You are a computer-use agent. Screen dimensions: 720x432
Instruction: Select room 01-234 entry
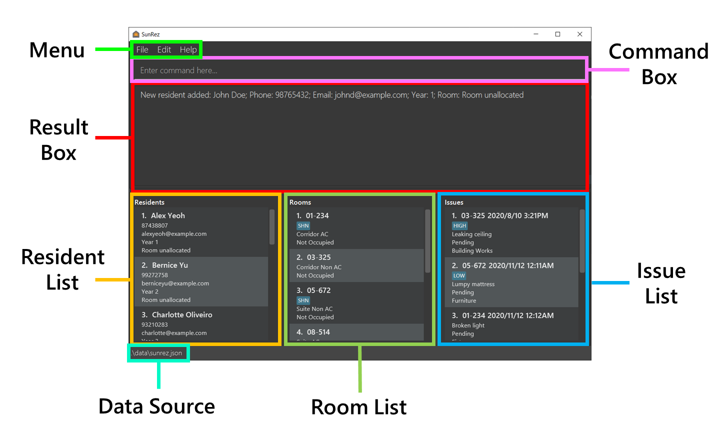pos(356,228)
